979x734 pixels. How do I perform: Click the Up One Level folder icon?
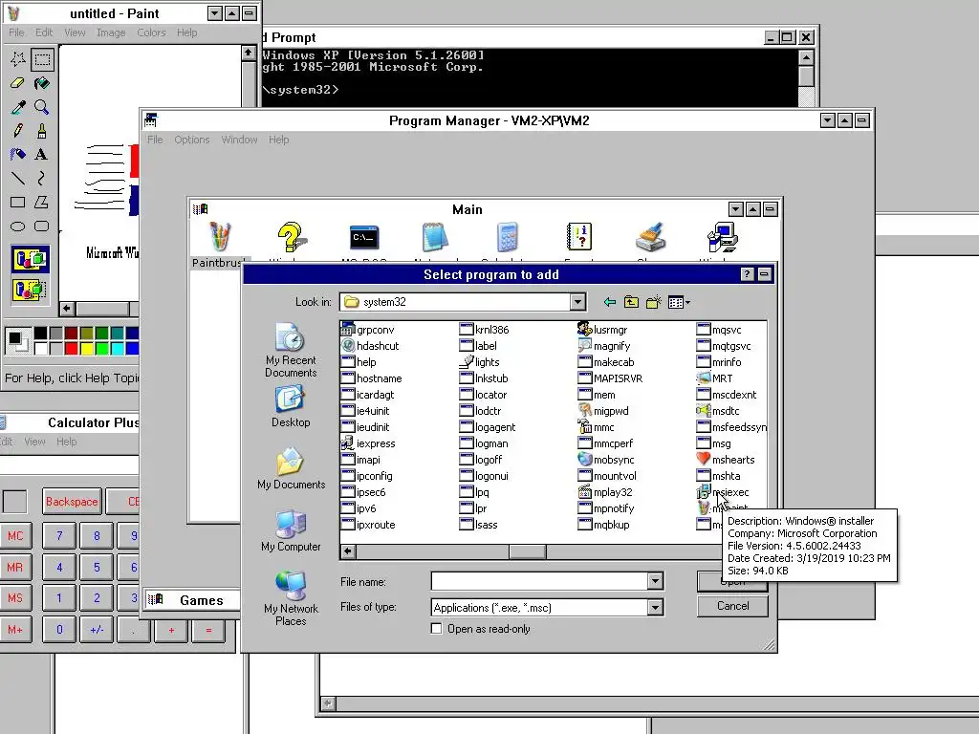(631, 303)
